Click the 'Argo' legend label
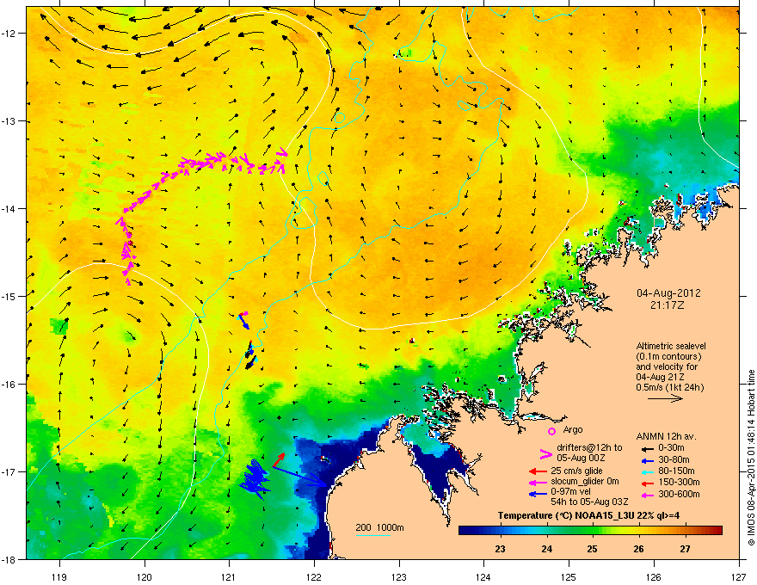Screen dimensions: 757x585 pos(573,429)
